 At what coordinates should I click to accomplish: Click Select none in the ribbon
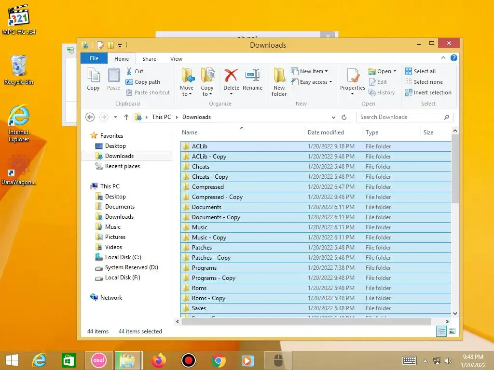(424, 82)
